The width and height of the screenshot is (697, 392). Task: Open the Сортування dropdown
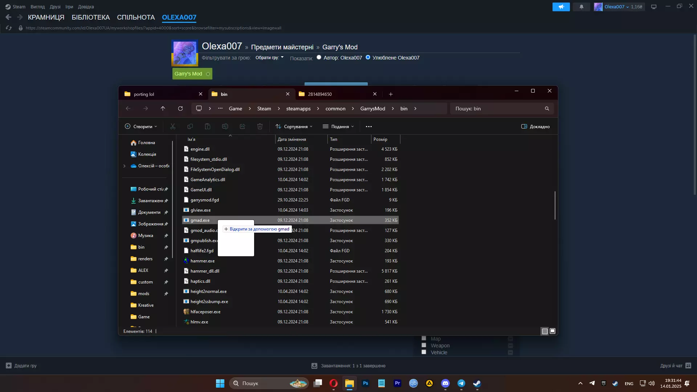coord(294,127)
